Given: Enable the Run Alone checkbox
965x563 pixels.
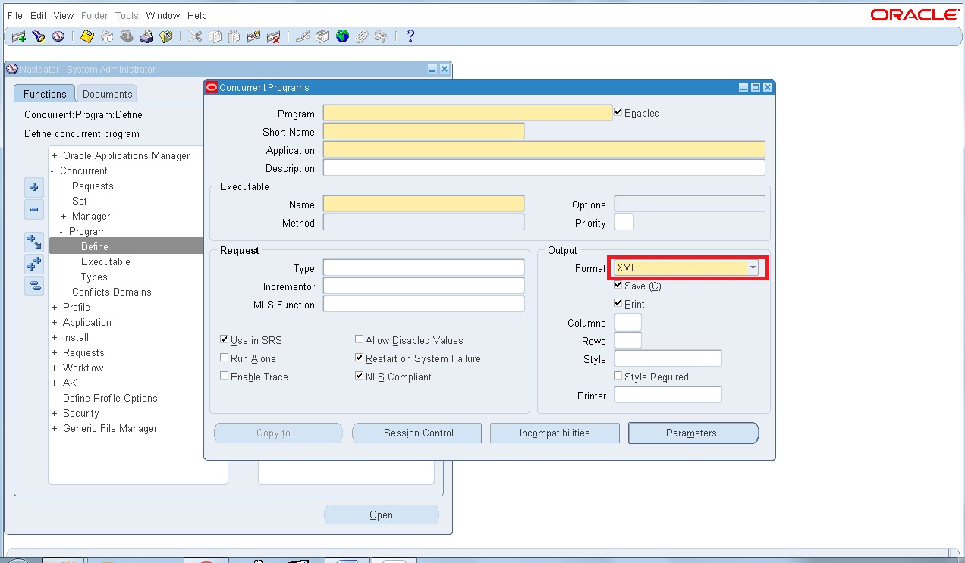Looking at the screenshot, I should tap(224, 358).
